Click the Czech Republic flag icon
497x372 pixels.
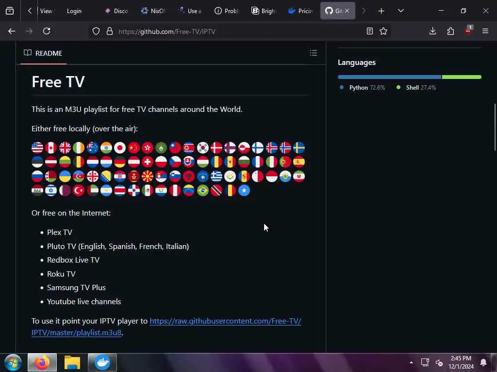click(175, 162)
